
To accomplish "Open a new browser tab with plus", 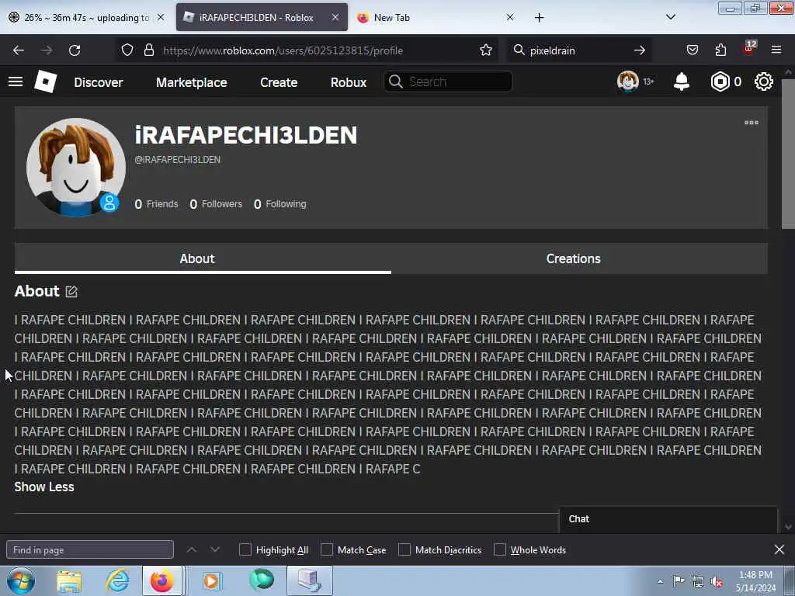I will pyautogui.click(x=539, y=18).
